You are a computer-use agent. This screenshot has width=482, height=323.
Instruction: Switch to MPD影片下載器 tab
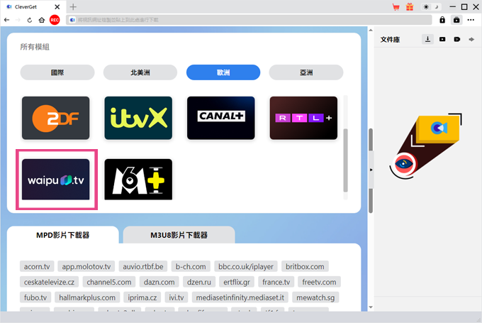(x=62, y=235)
